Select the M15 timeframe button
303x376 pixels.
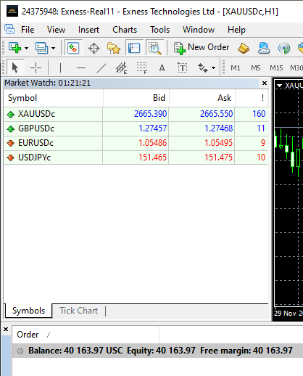point(276,68)
